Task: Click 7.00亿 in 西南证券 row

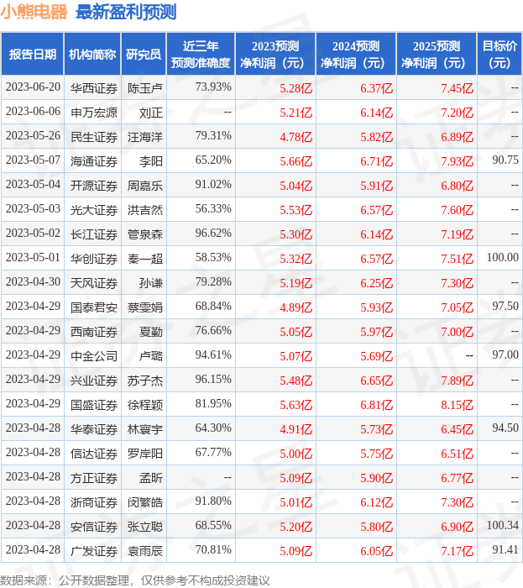Action: (x=457, y=332)
